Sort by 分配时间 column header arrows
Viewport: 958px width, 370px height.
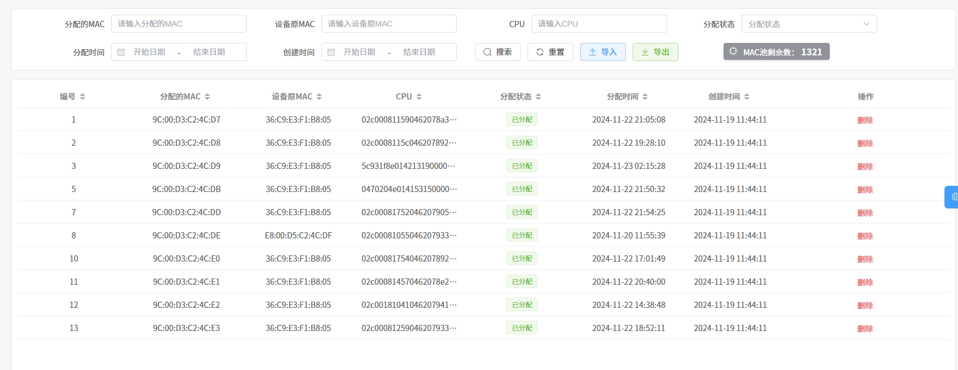[x=645, y=97]
